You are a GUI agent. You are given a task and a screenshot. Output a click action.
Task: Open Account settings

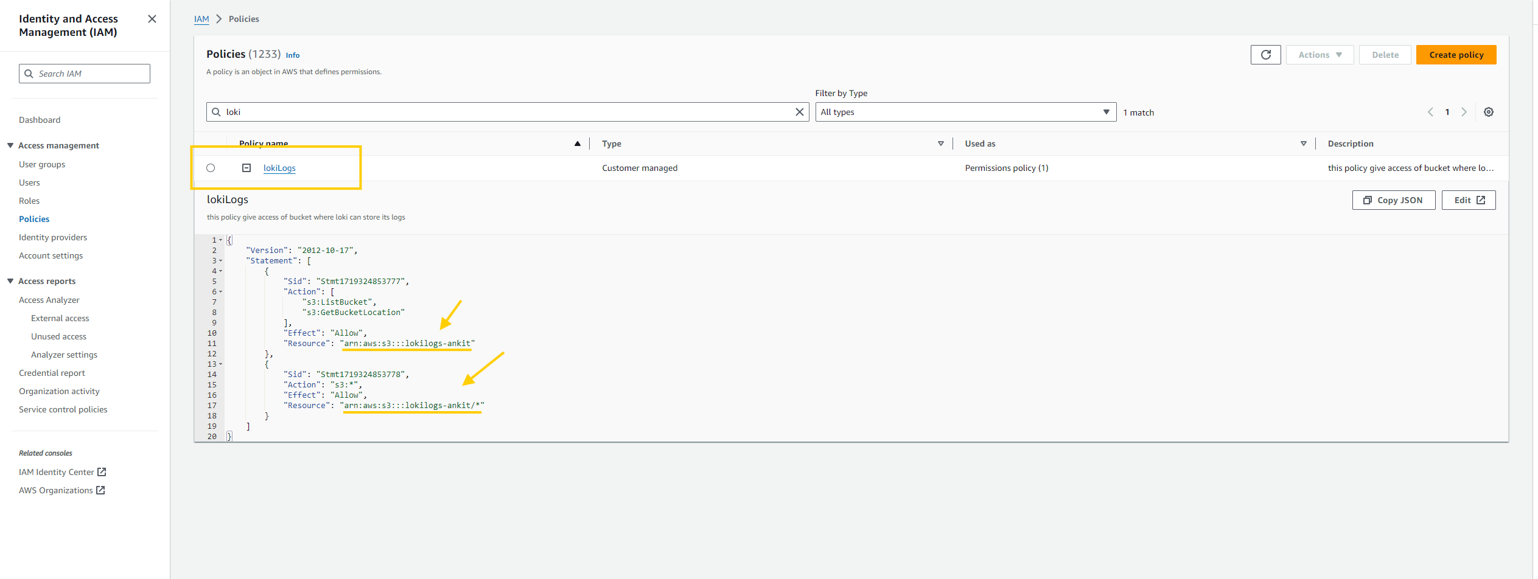(51, 255)
